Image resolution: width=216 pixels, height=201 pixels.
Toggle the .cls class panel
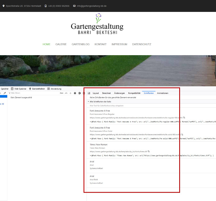[66, 93]
